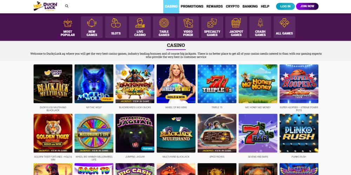This screenshot has width=351, height=175.
Task: Open Live Casino dealer category
Action: coord(140,27)
